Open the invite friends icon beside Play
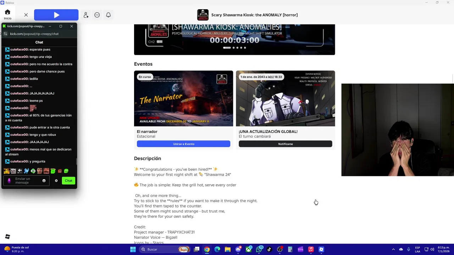This screenshot has width=454, height=255. (86, 15)
